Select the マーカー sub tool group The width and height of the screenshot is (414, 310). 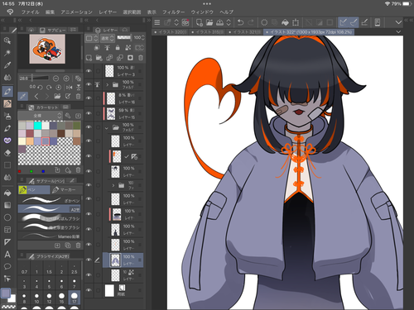(x=66, y=189)
